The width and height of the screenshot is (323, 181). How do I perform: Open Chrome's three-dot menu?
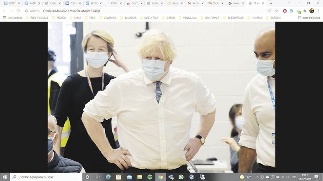[x=318, y=11]
